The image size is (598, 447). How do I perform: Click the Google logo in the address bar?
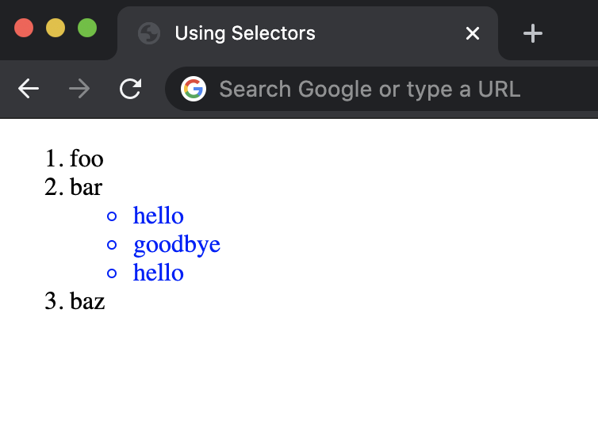pos(193,89)
